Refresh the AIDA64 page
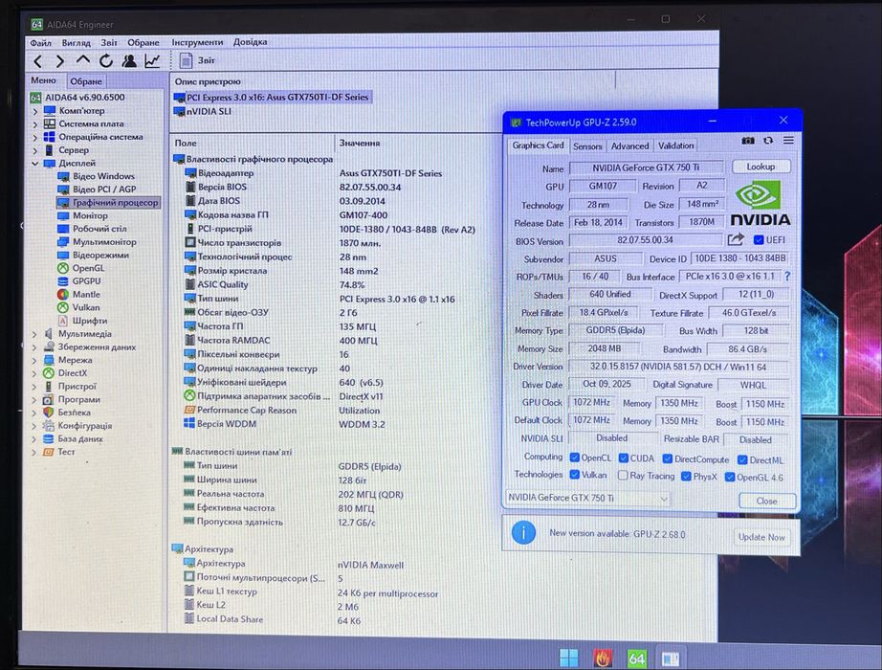The image size is (882, 670). (106, 60)
